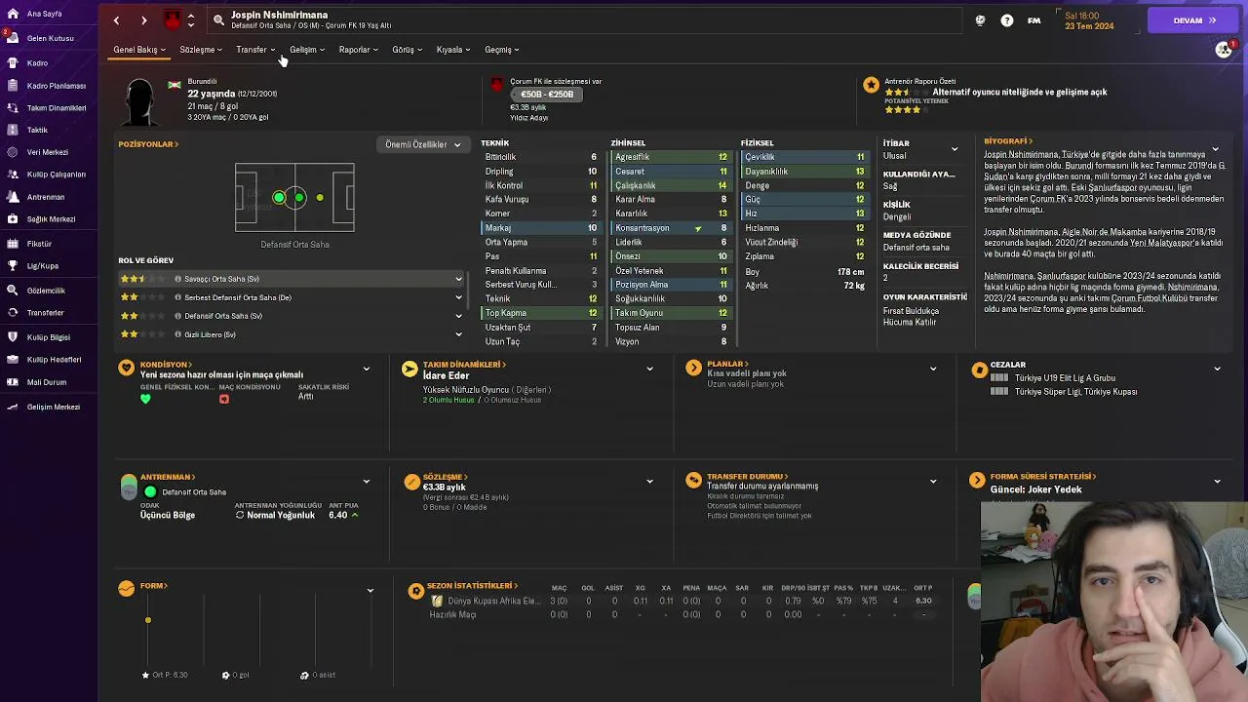Click the player silhouette portrait
This screenshot has height=702, width=1248.
140,100
